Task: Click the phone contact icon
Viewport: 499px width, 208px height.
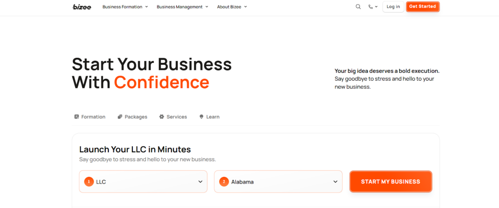Action: (371, 7)
